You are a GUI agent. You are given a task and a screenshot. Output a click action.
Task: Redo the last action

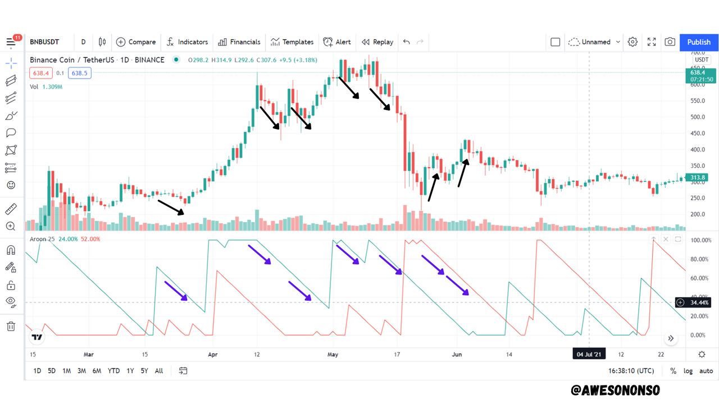pyautogui.click(x=420, y=42)
